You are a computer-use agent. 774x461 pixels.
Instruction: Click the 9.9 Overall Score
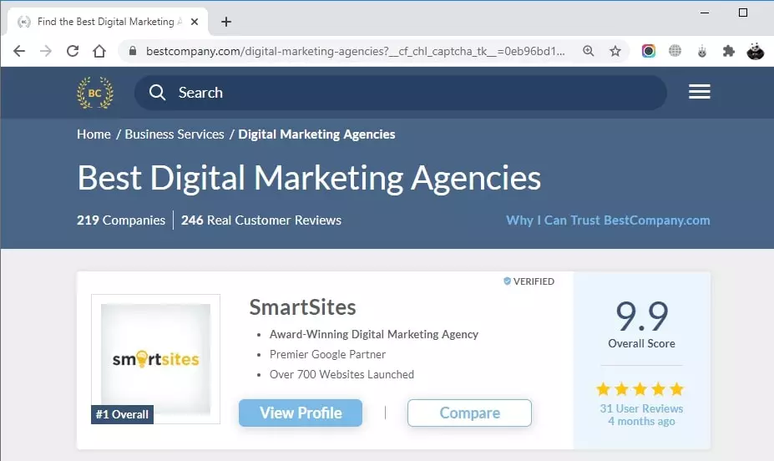coord(642,324)
